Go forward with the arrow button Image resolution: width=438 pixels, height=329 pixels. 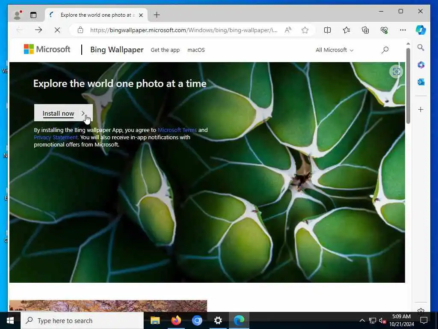point(38,30)
